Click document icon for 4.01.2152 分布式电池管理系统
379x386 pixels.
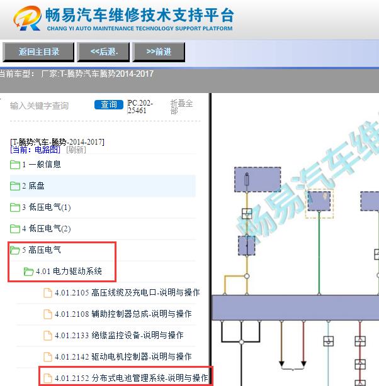48,378
